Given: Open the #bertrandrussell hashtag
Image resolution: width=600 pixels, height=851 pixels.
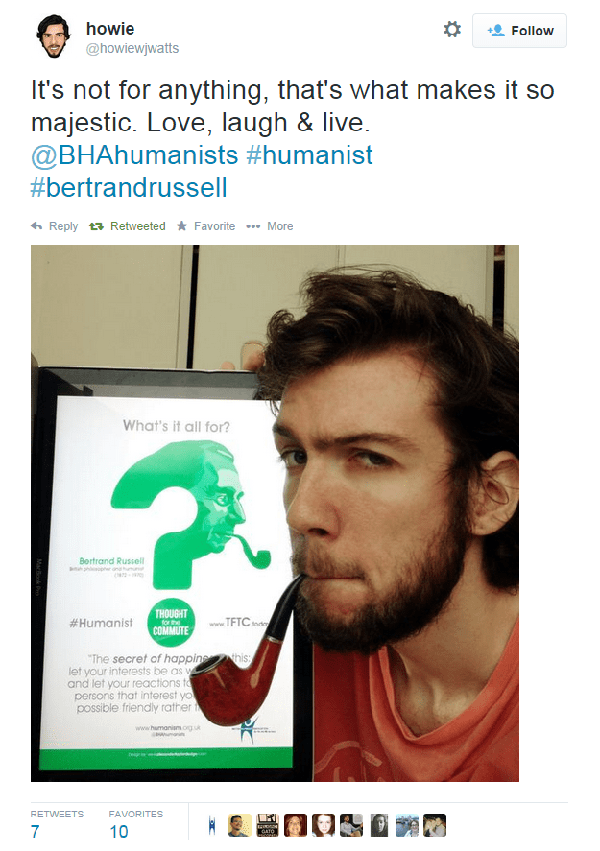Looking at the screenshot, I should 129,188.
